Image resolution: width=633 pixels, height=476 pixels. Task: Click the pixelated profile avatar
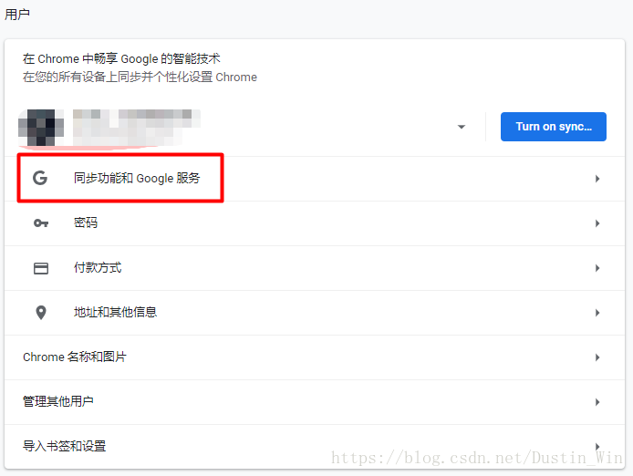[41, 127]
